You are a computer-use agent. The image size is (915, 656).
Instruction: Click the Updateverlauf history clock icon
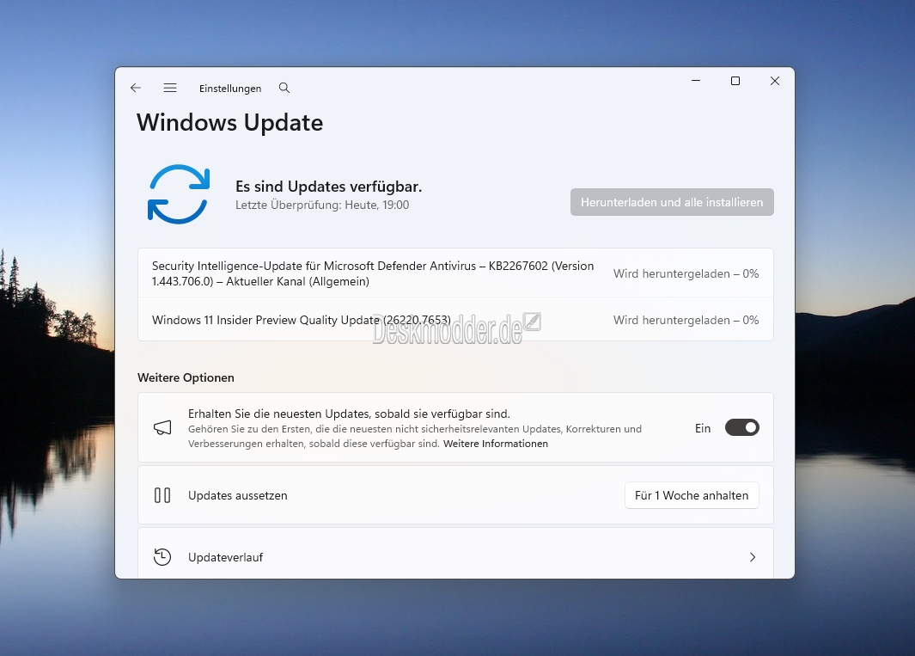click(x=162, y=557)
